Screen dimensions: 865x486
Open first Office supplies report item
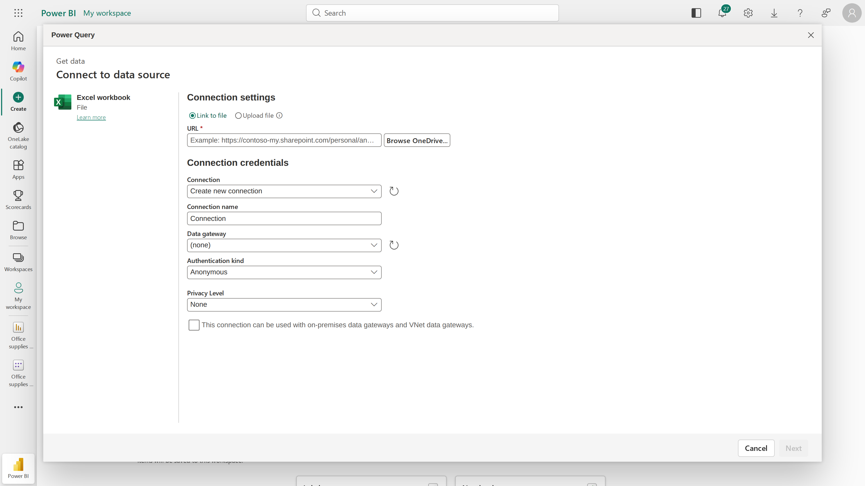pos(18,335)
